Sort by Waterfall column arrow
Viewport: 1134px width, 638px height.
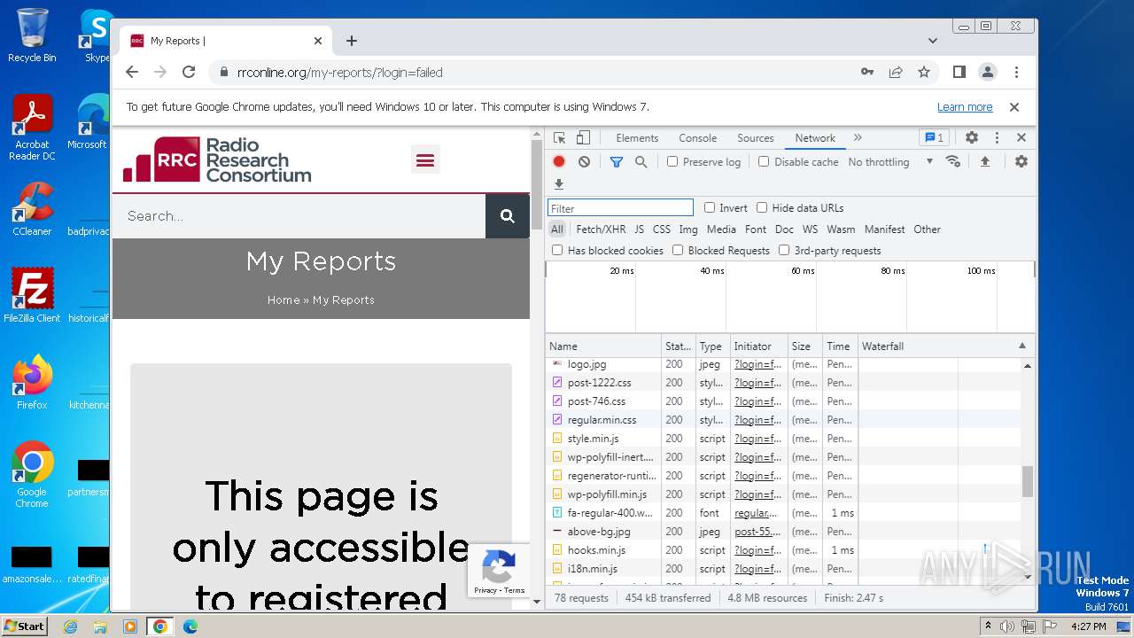(1021, 346)
